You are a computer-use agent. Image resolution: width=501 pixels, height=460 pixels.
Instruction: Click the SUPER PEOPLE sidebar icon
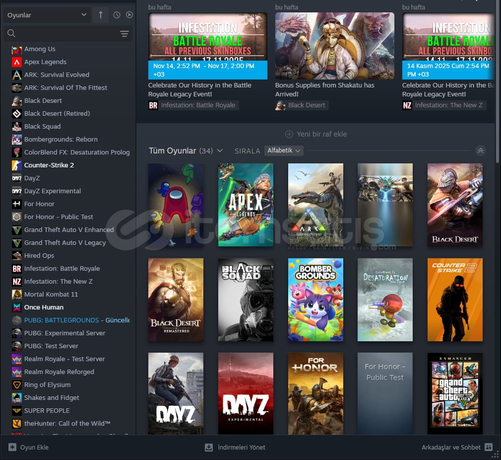tap(16, 411)
